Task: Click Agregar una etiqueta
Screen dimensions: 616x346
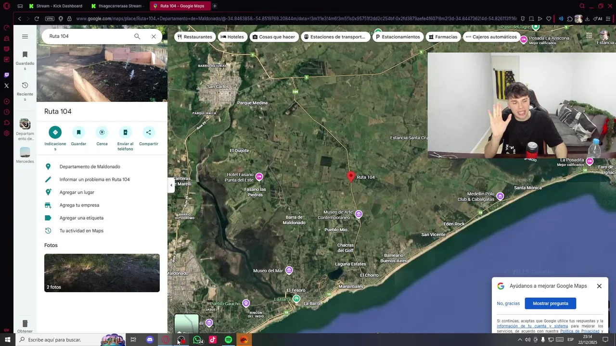Action: click(x=103, y=218)
